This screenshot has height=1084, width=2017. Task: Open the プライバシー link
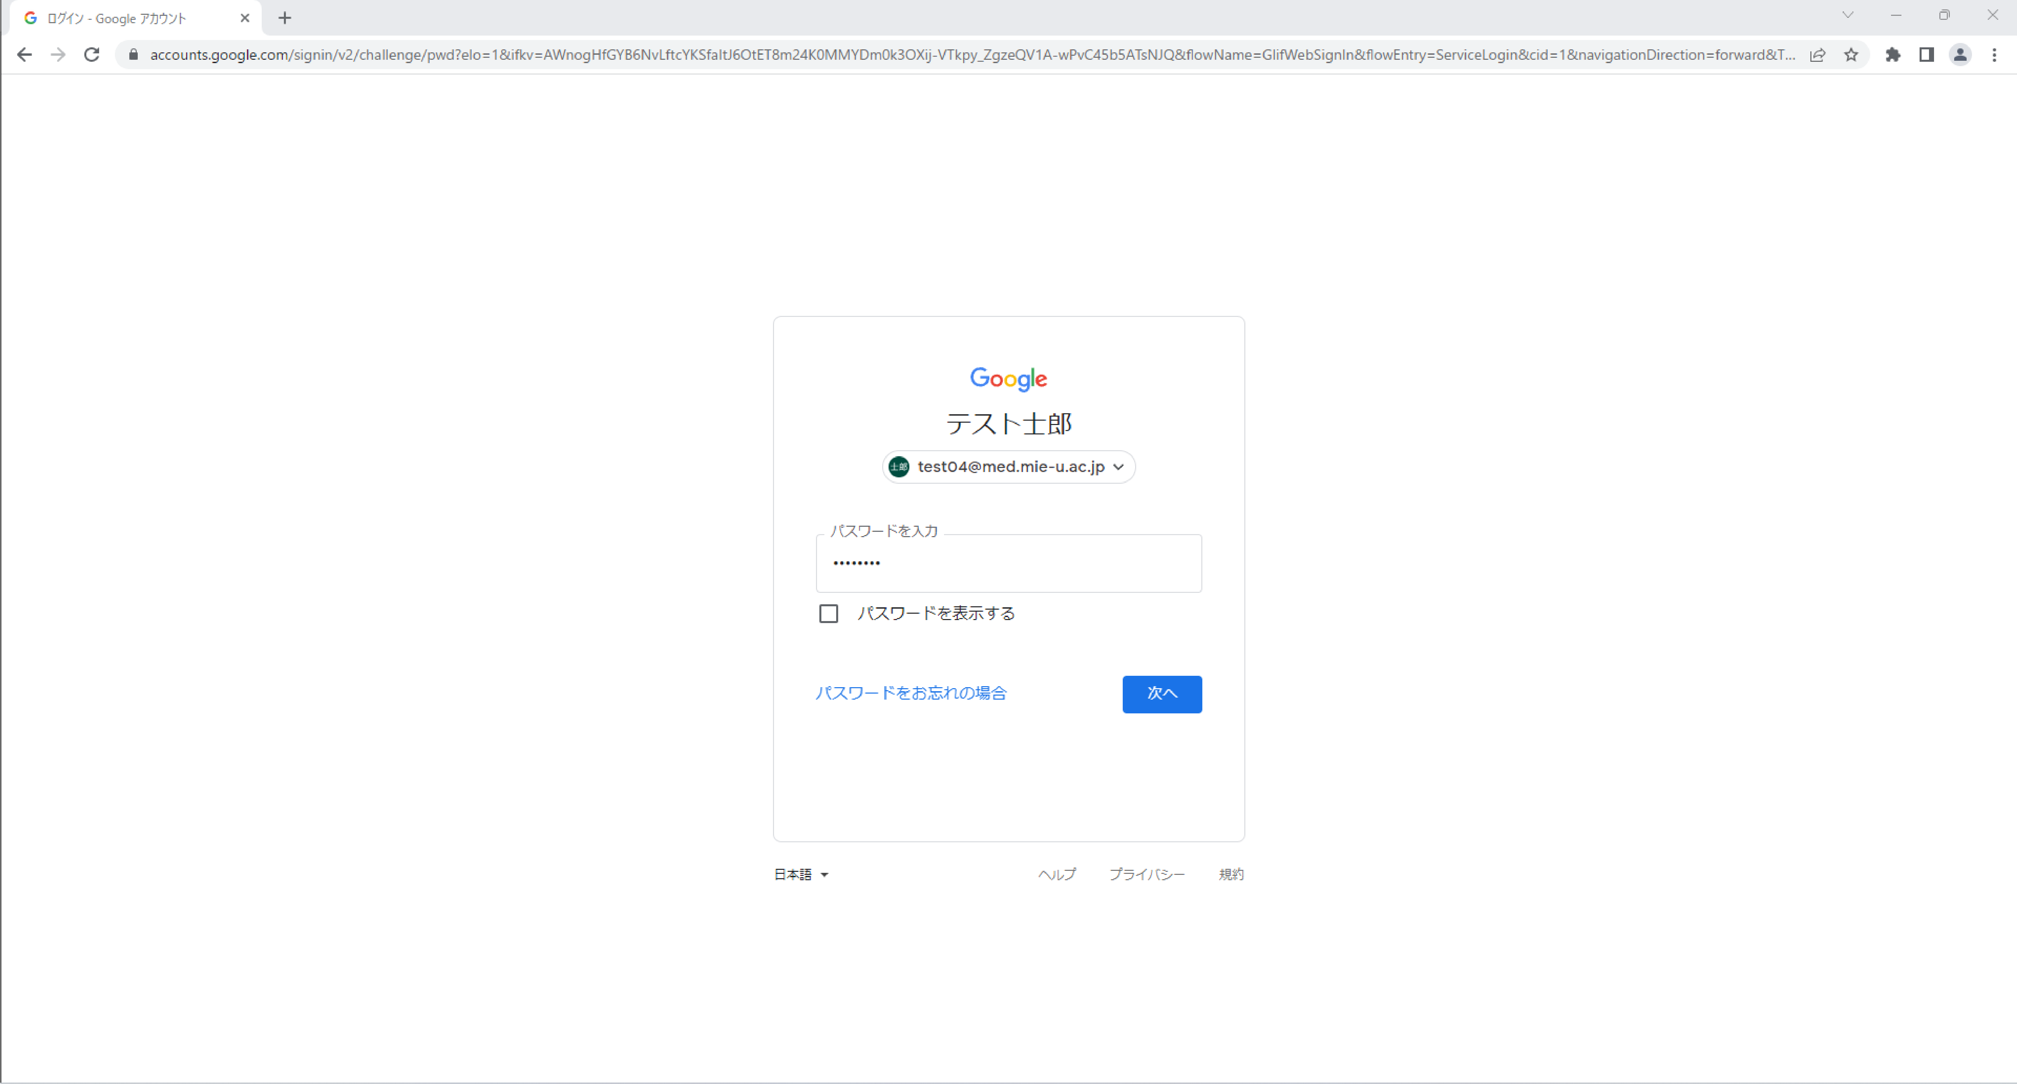1147,875
